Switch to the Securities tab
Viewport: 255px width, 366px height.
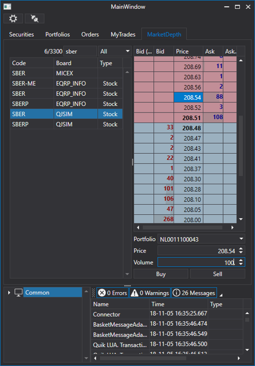click(21, 35)
